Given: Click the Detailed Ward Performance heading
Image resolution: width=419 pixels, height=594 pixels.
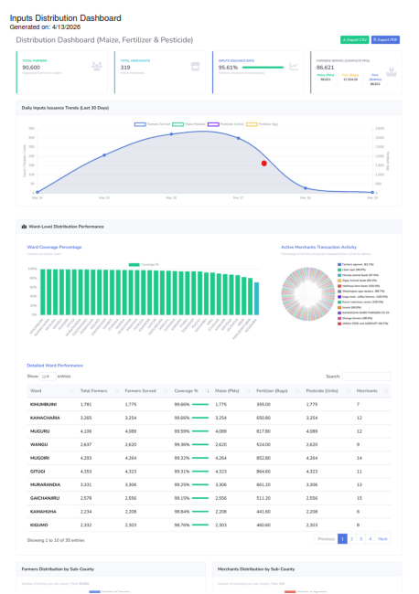Looking at the screenshot, I should [x=55, y=366].
